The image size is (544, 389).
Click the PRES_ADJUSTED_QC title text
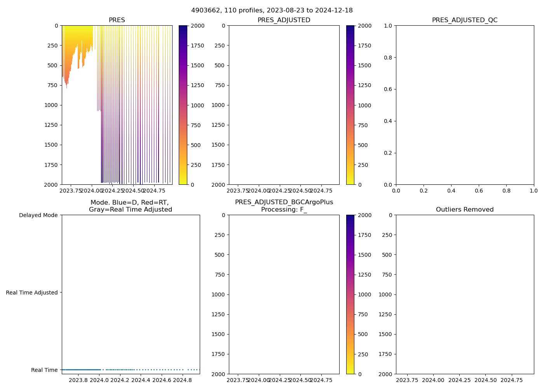pos(465,20)
